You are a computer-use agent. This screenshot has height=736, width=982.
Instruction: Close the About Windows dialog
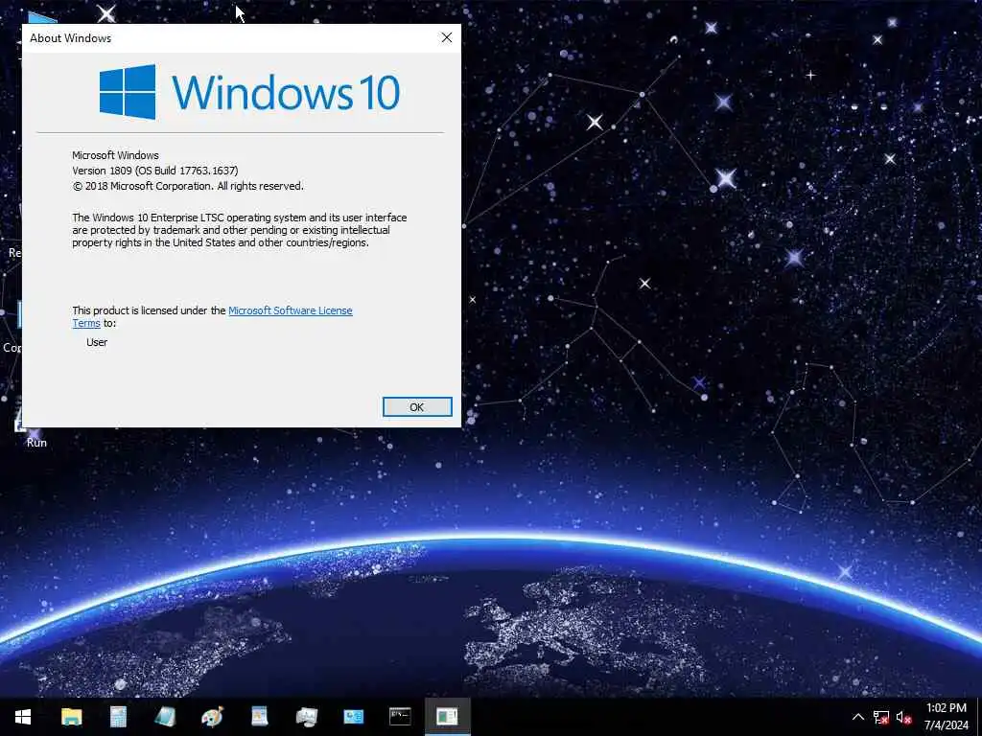click(x=447, y=37)
